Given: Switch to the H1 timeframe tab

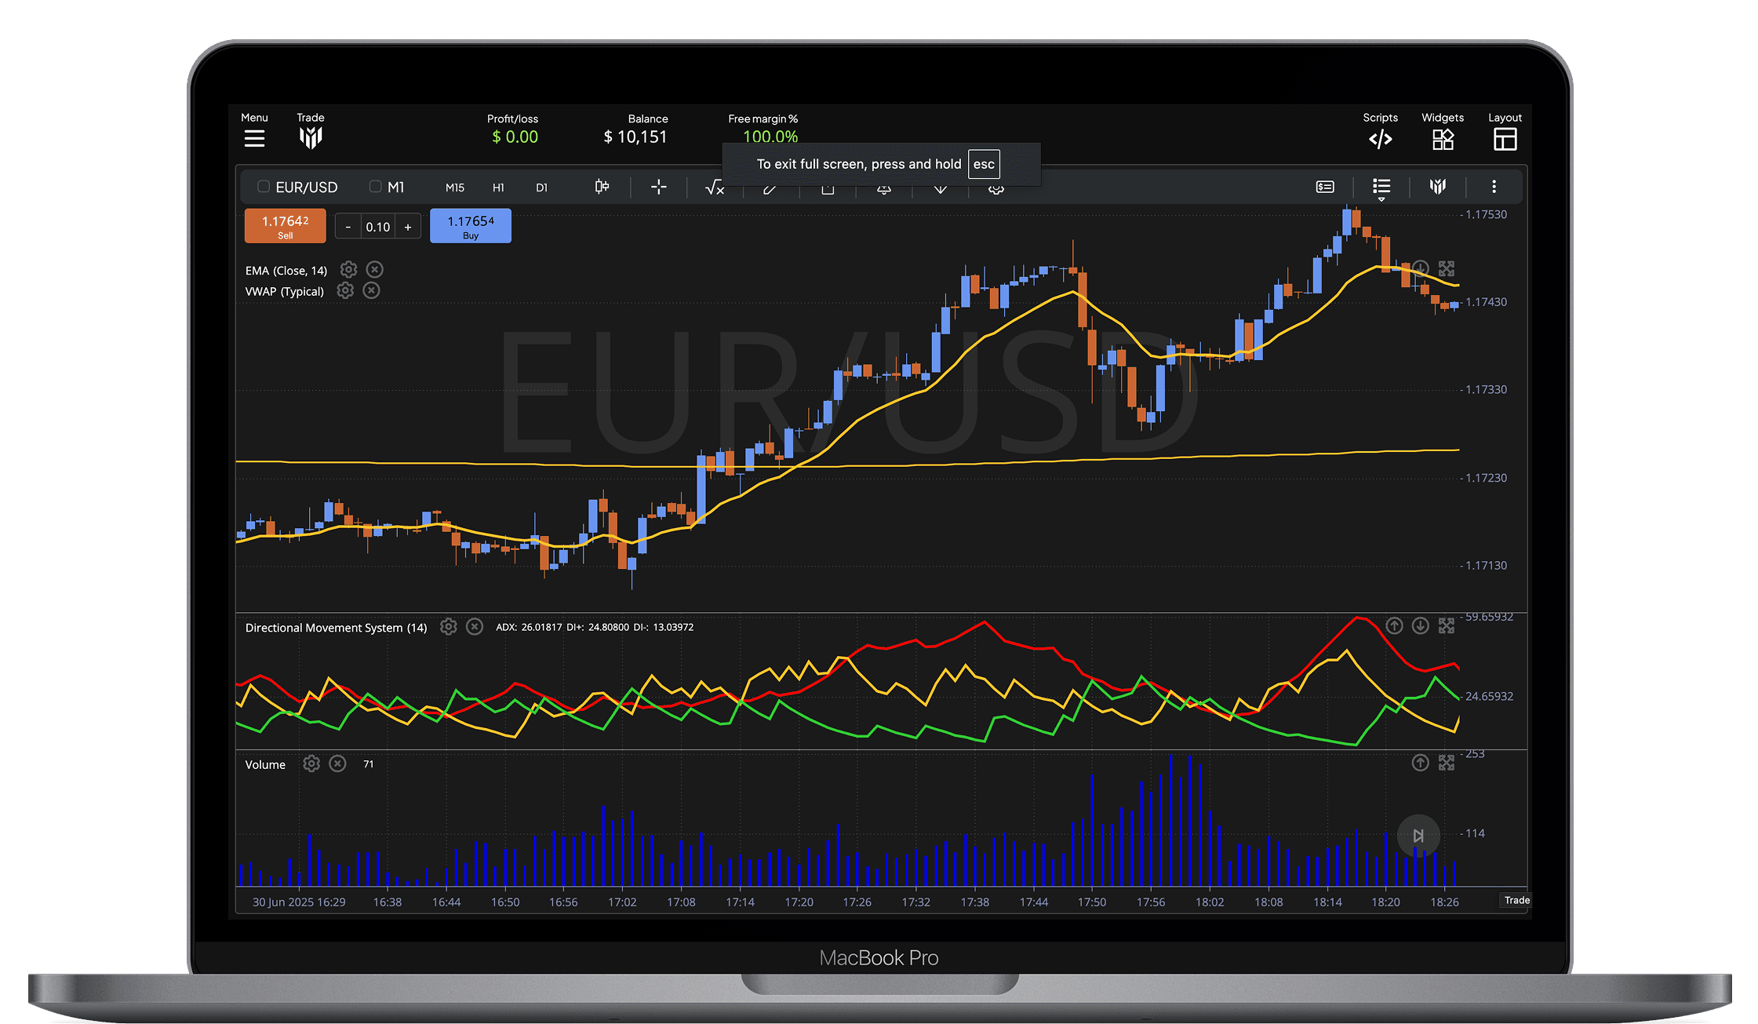Looking at the screenshot, I should [x=498, y=188].
